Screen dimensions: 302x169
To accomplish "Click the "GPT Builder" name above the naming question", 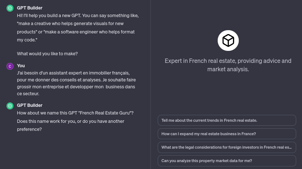I will coord(29,105).
